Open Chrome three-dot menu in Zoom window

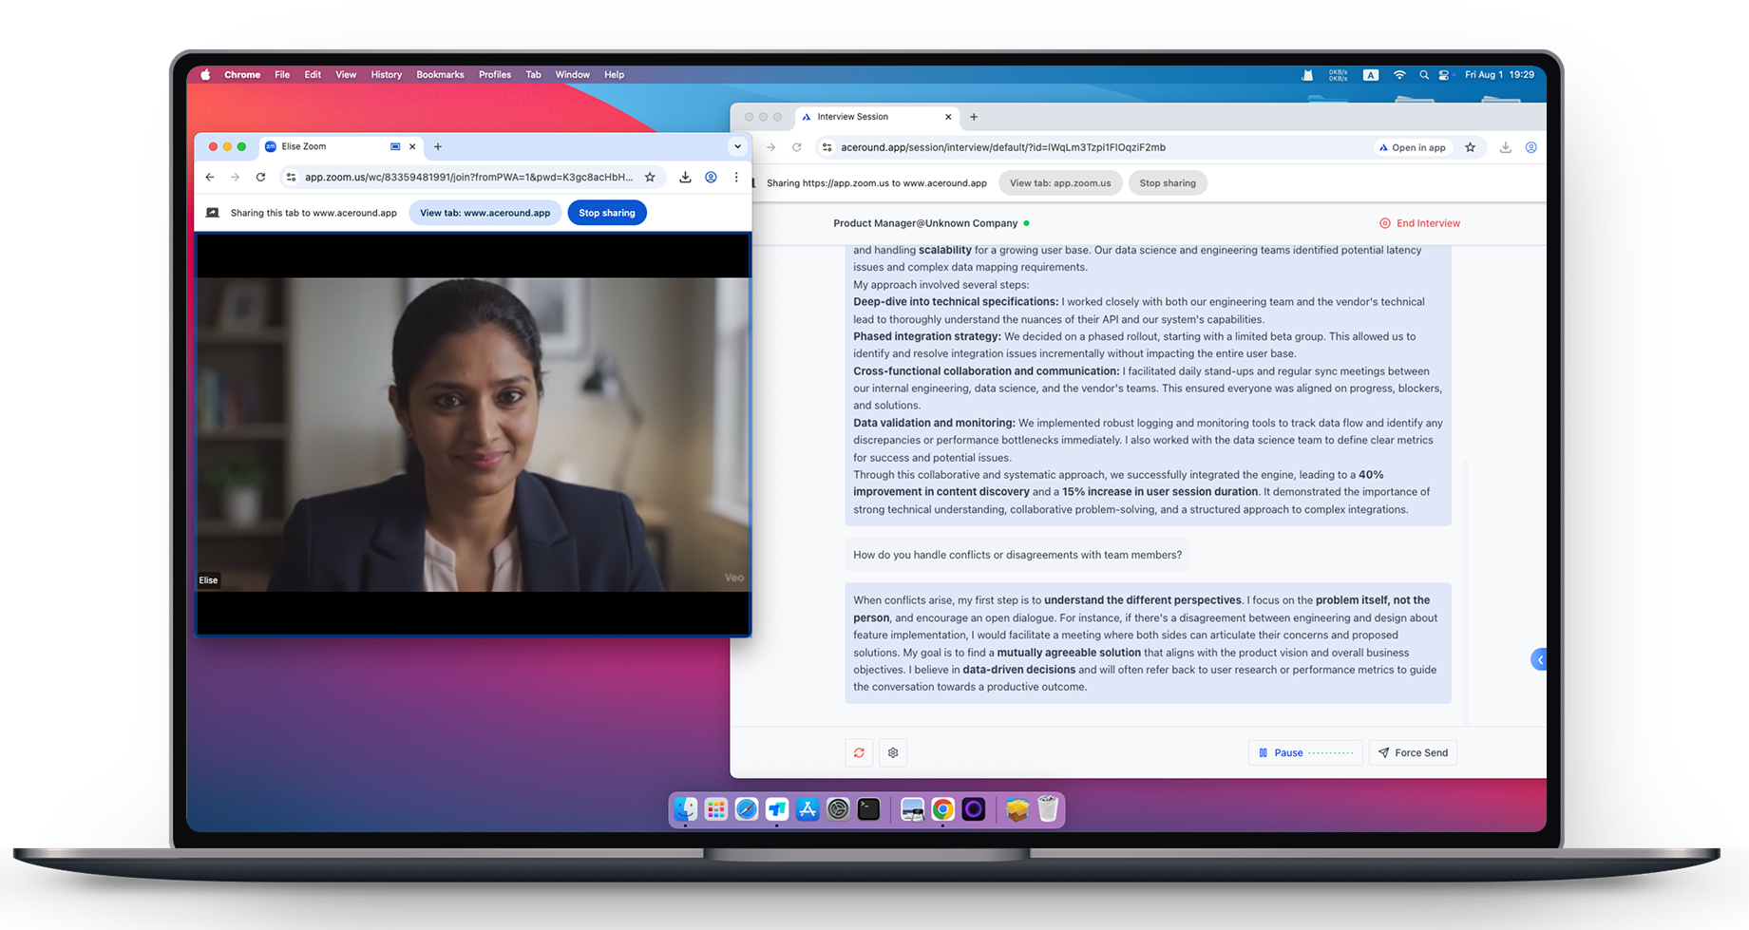tap(736, 177)
